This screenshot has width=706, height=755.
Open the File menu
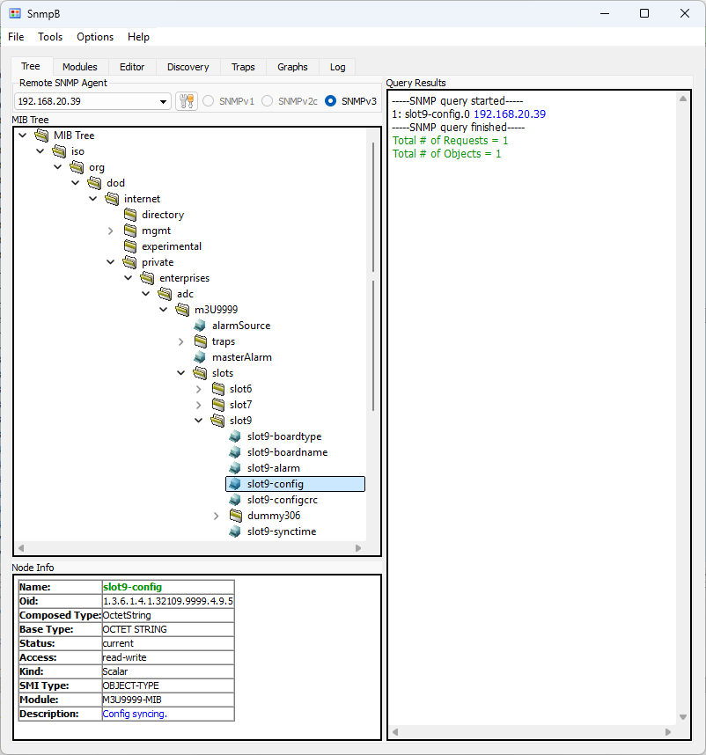point(16,37)
